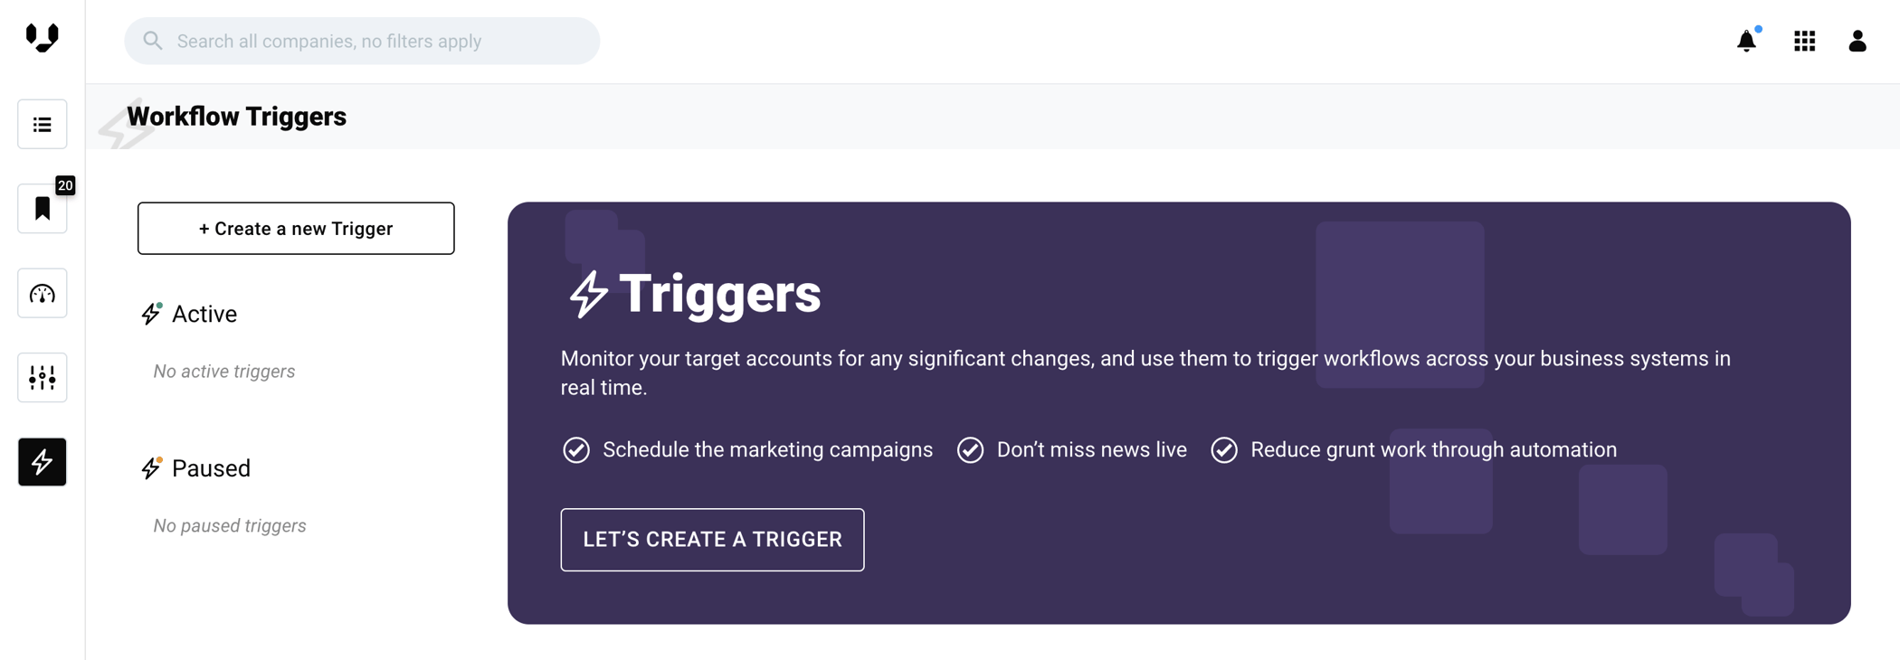Click the checkmark beside Don't miss news live
This screenshot has height=660, width=1900.
click(x=970, y=450)
